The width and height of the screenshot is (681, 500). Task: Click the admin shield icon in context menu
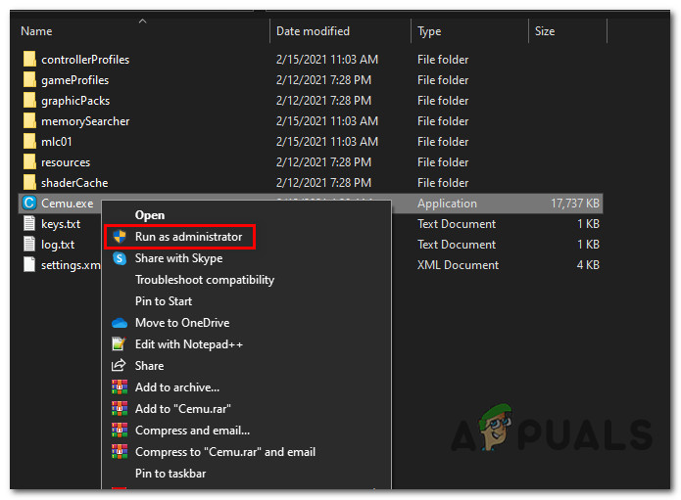[120, 237]
